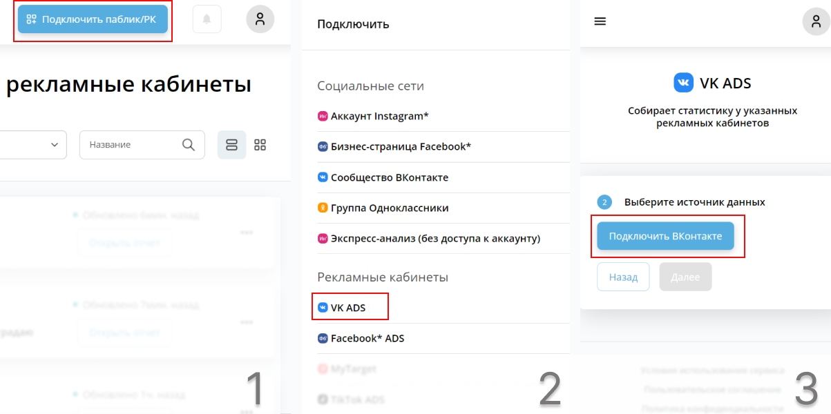Open the user profile icon in first panel

[x=260, y=19]
